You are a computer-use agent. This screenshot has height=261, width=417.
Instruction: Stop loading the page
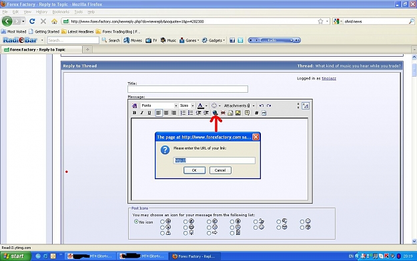[x=43, y=21]
